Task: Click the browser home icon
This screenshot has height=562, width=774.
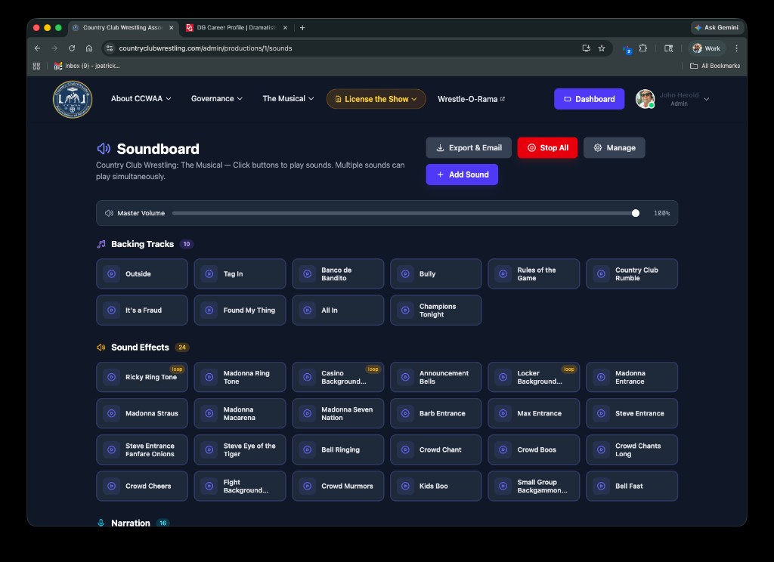Action: (x=89, y=48)
